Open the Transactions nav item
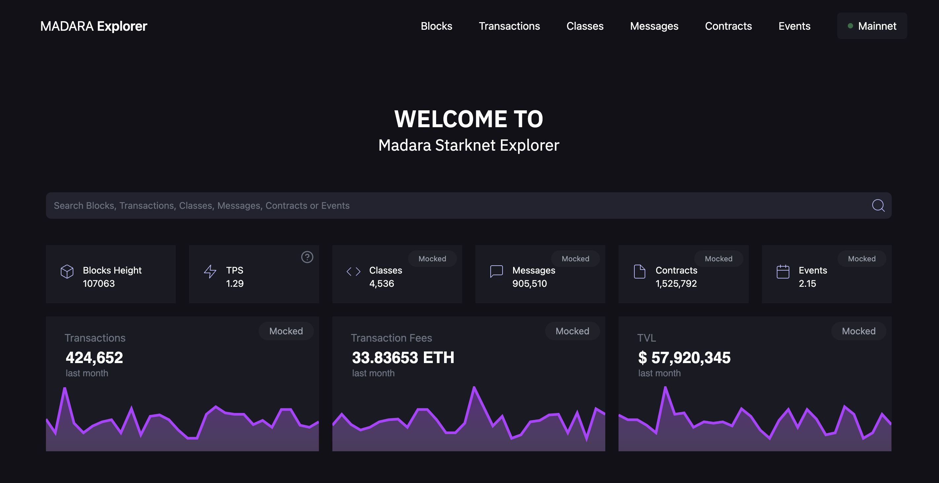This screenshot has width=939, height=483. [509, 26]
